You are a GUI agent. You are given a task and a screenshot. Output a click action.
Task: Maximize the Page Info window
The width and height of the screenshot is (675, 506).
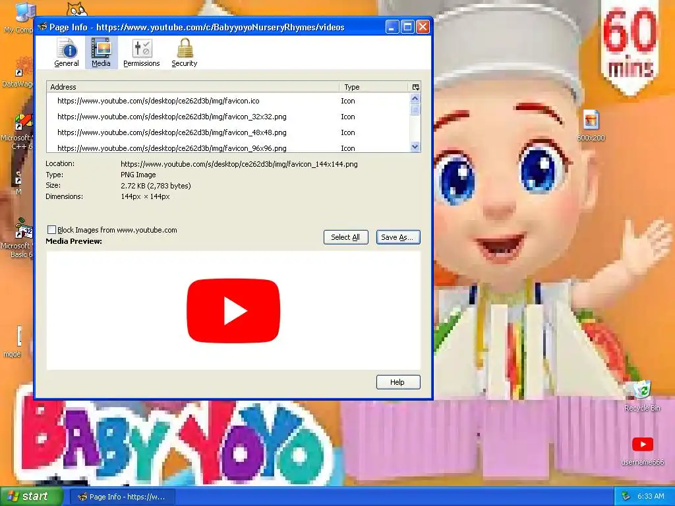point(407,26)
